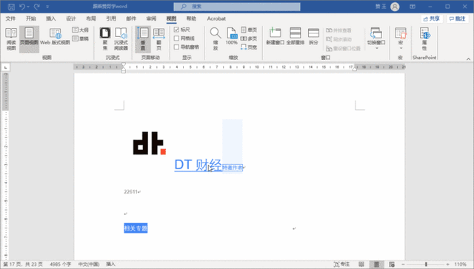Image resolution: width=474 pixels, height=269 pixels.
Task: Click the 特邀作者 text box
Action: click(233, 168)
